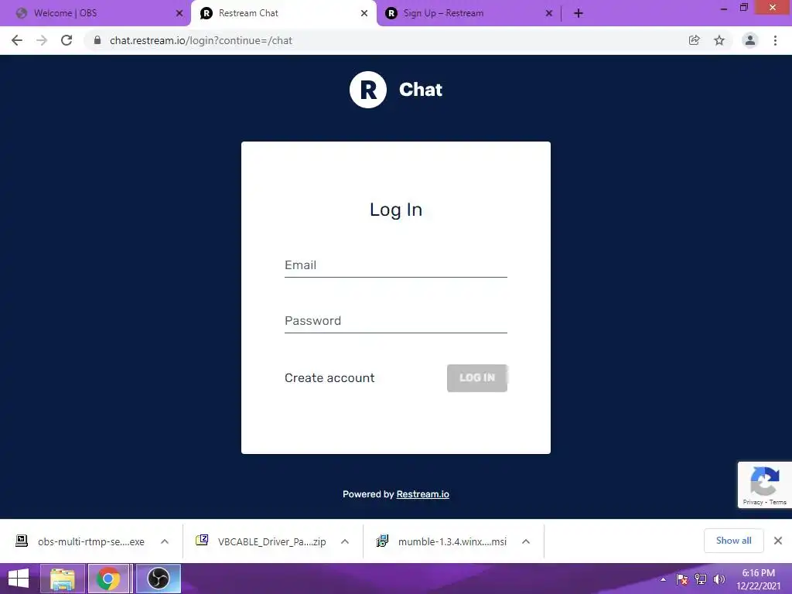Image resolution: width=792 pixels, height=594 pixels.
Task: Minimize the Chrome window
Action: point(723,9)
